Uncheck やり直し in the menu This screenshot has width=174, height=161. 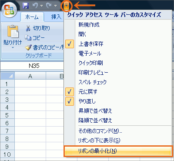click(x=118, y=101)
